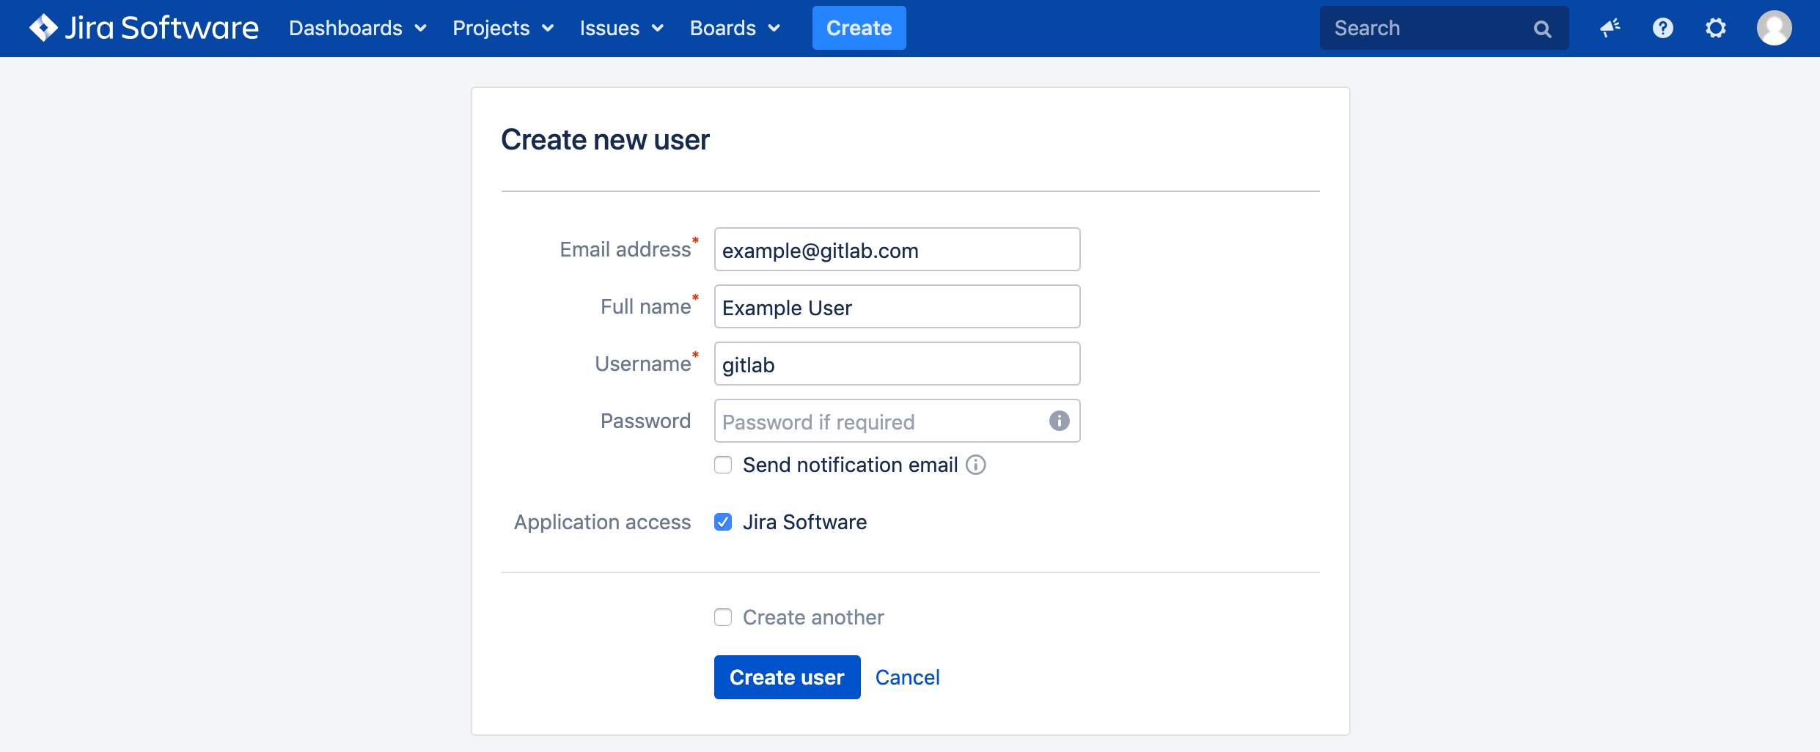Enable Send notification email

723,465
